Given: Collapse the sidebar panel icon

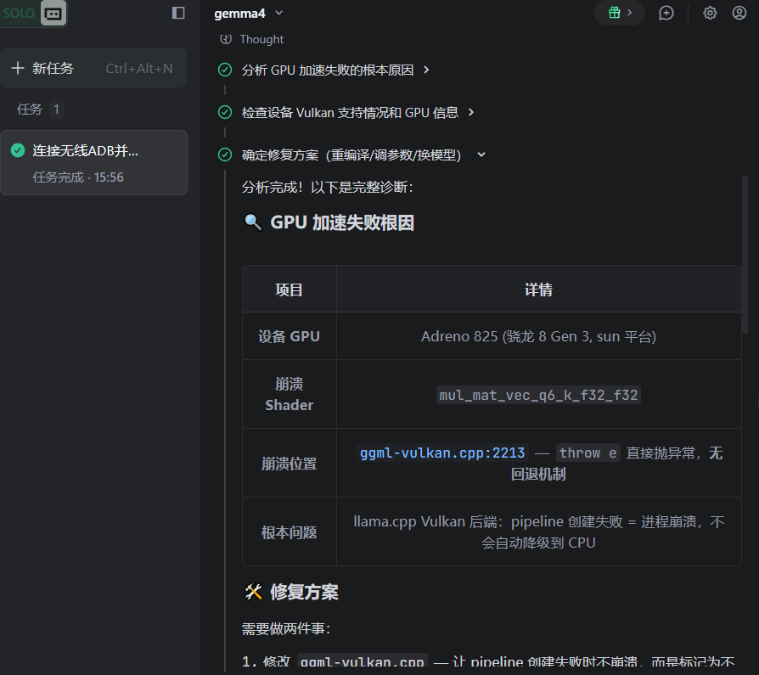Looking at the screenshot, I should [x=178, y=13].
